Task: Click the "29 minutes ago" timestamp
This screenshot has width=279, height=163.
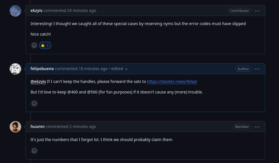Action: click(x=82, y=11)
